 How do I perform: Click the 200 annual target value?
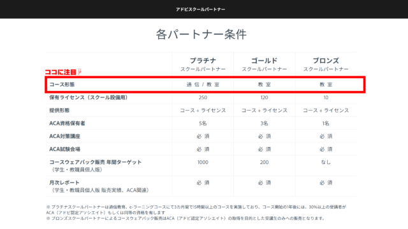point(265,162)
